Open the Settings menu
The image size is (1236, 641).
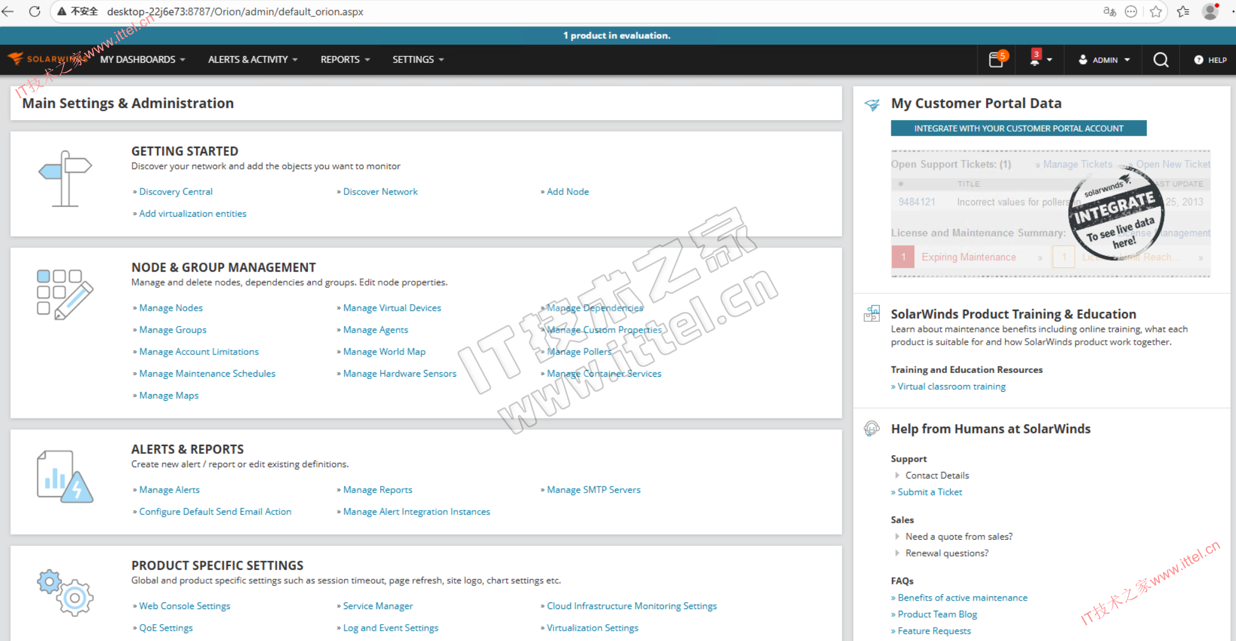pyautogui.click(x=418, y=60)
